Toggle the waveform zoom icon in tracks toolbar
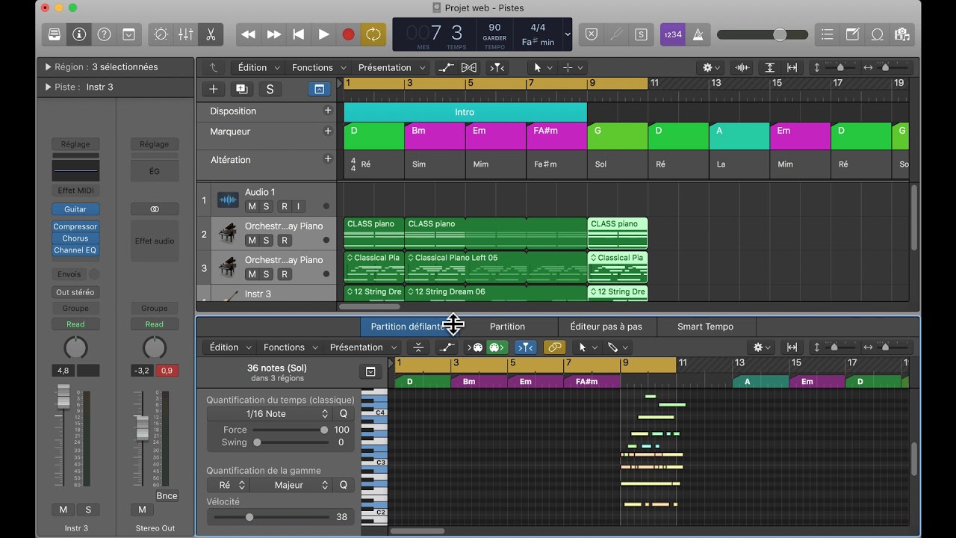This screenshot has height=538, width=956. 742,67
